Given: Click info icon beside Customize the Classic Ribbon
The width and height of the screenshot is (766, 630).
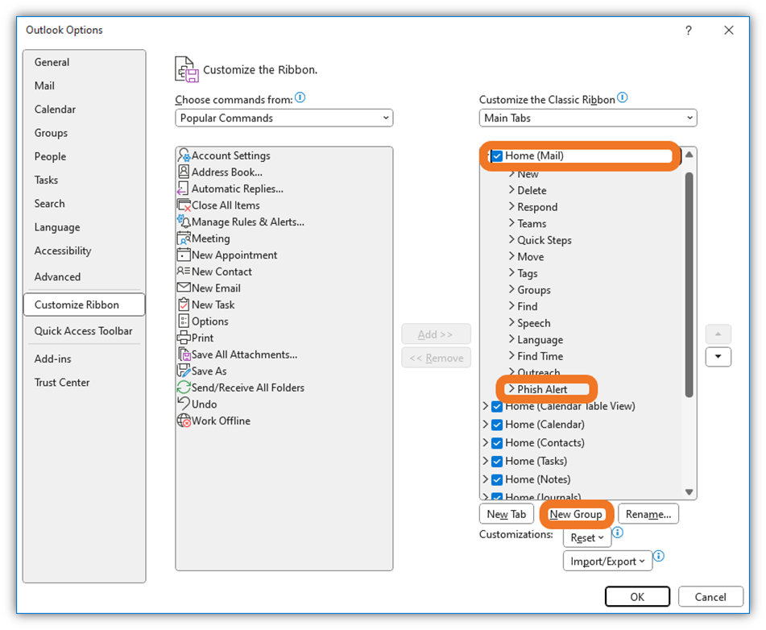Looking at the screenshot, I should 622,97.
